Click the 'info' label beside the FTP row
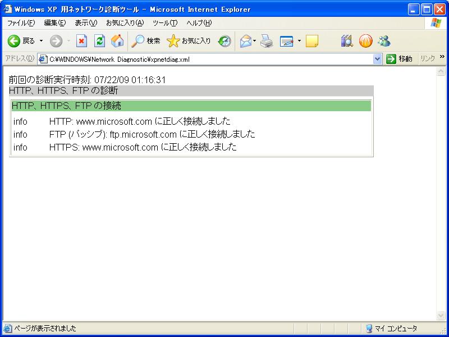This screenshot has width=449, height=337. 20,134
